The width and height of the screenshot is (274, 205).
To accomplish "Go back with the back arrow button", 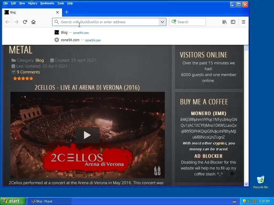I will tap(7, 22).
